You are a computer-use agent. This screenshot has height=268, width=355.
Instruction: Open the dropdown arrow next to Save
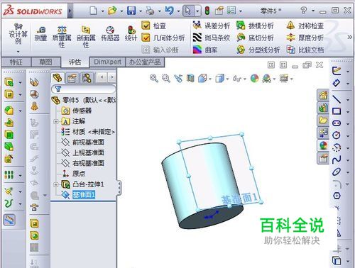(x=141, y=11)
